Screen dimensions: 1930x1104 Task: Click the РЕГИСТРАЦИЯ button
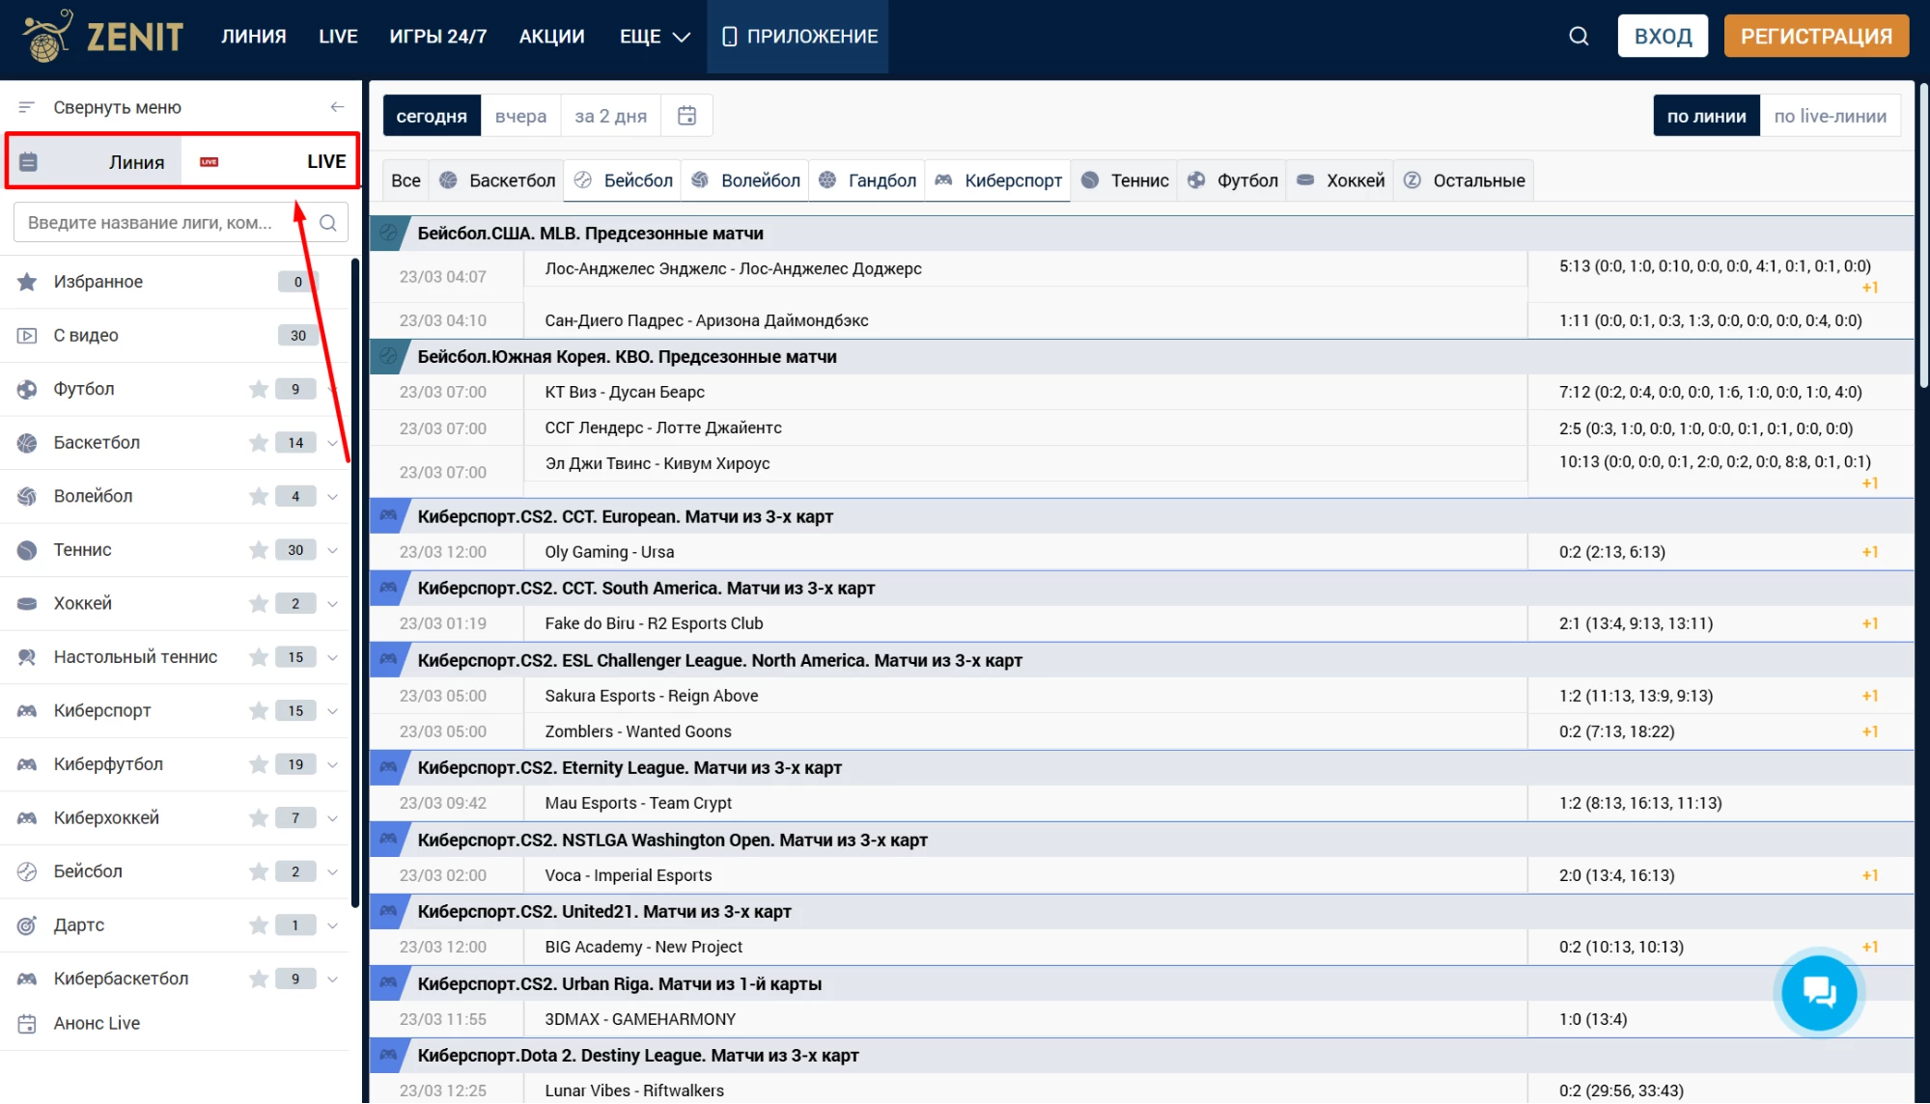click(1816, 37)
